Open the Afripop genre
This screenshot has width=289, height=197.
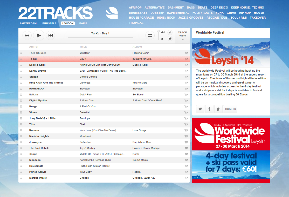[135, 7]
